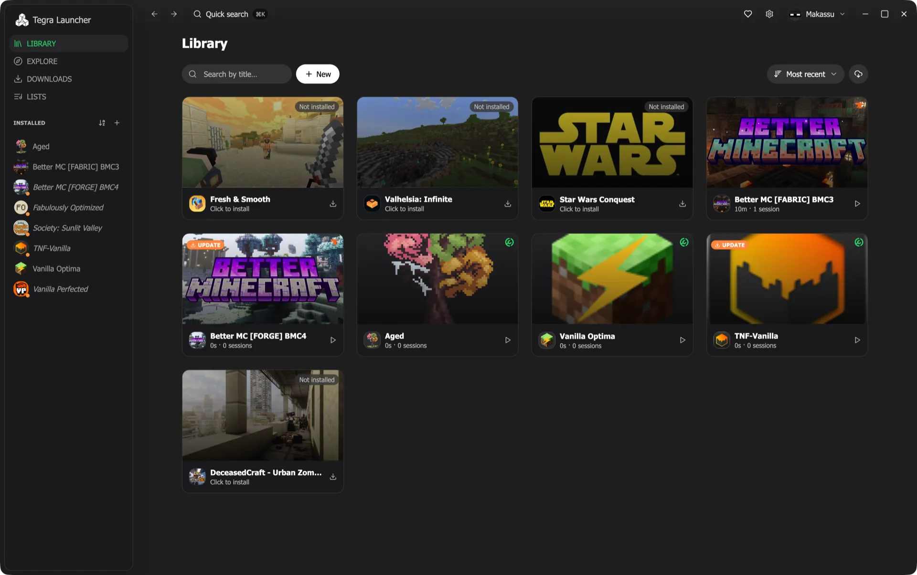Select TNF-Vanilla in the installed list
This screenshot has height=575, width=917.
[x=69, y=248]
